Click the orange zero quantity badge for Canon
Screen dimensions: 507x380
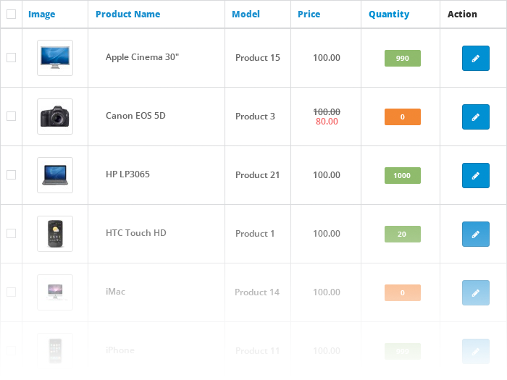(402, 117)
